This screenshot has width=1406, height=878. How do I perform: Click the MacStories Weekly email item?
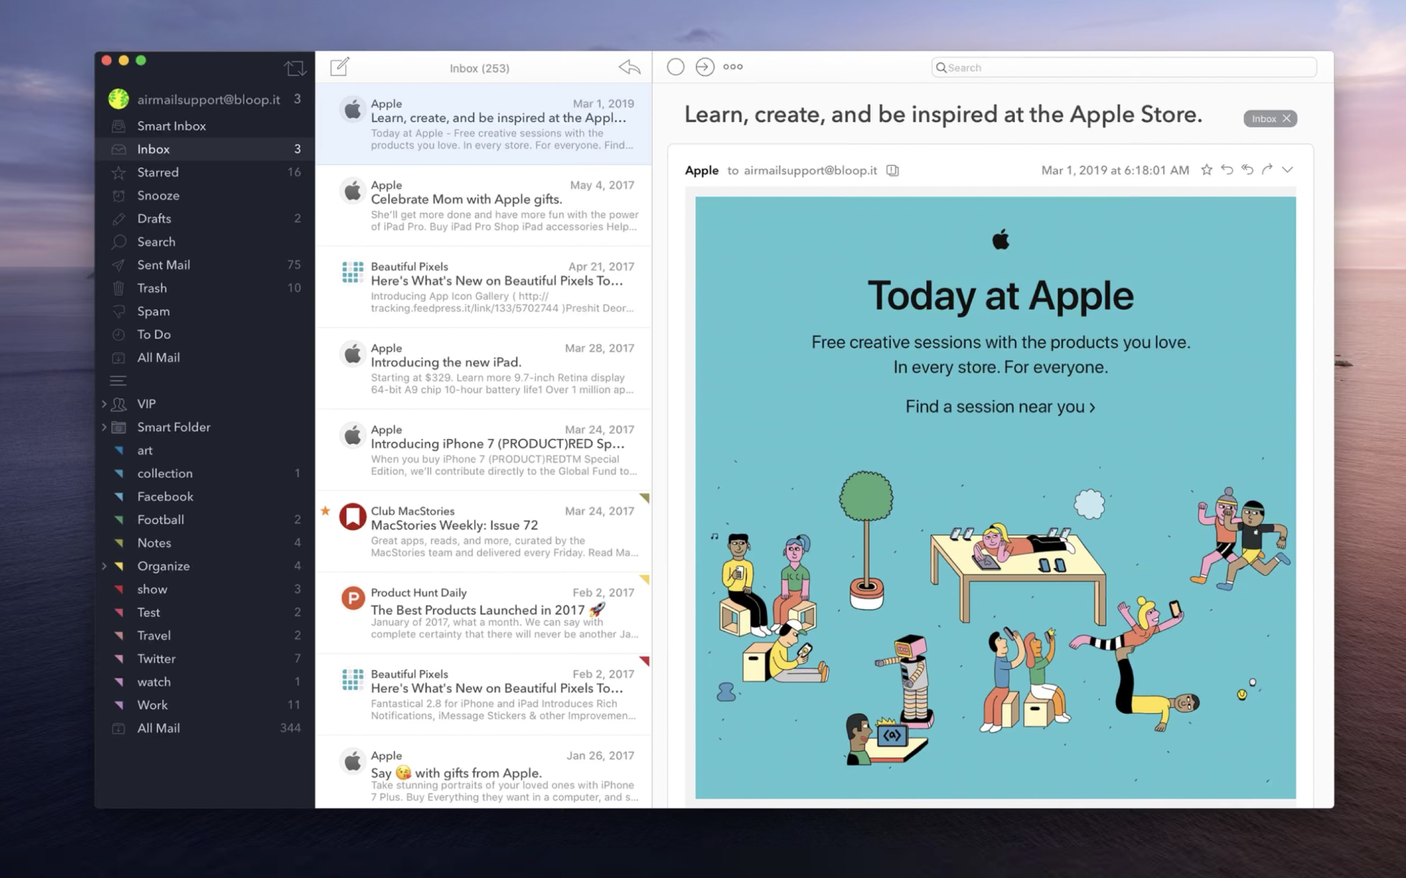click(x=489, y=531)
